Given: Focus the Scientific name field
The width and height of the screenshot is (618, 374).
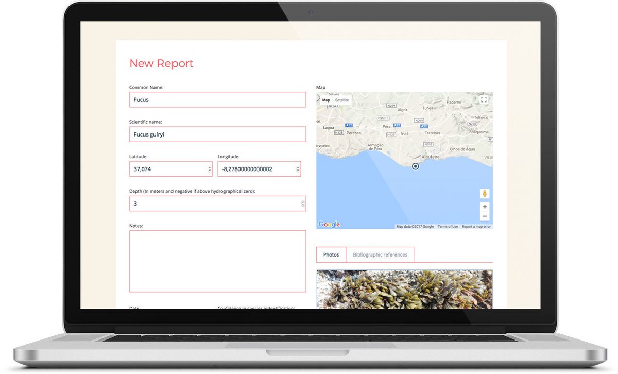Looking at the screenshot, I should point(217,134).
